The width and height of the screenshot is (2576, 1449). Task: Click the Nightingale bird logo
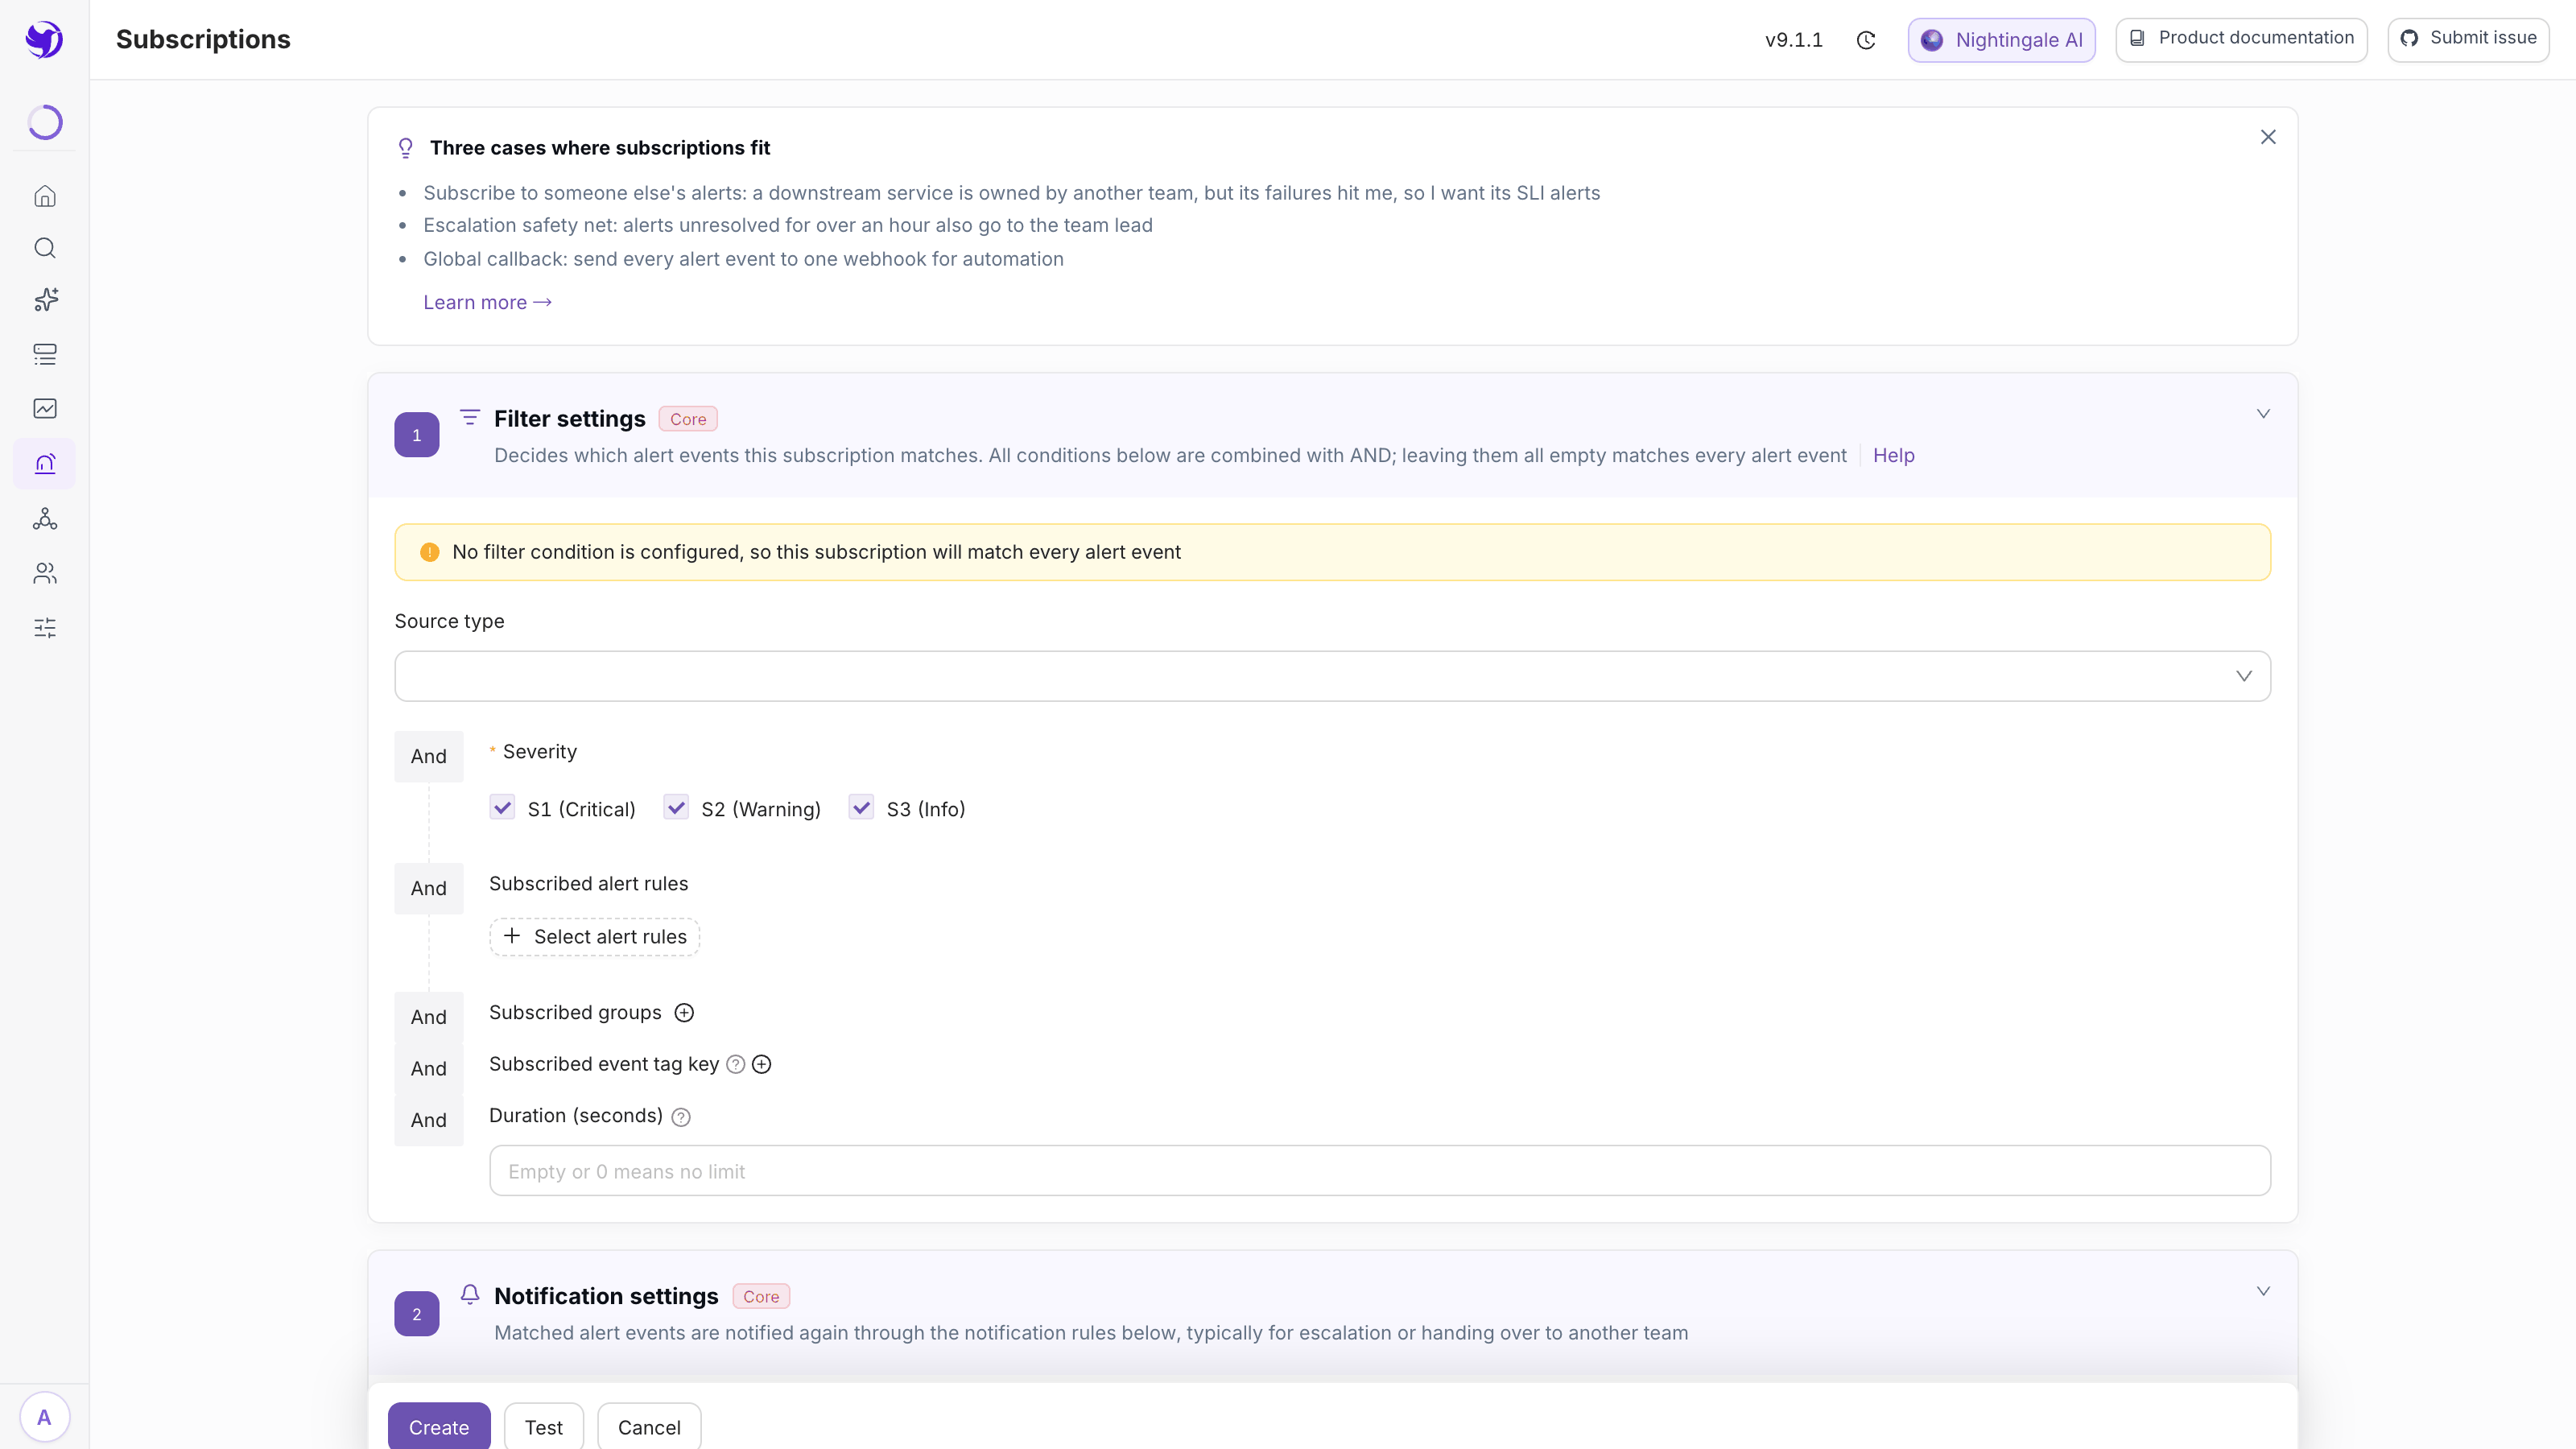(x=44, y=40)
